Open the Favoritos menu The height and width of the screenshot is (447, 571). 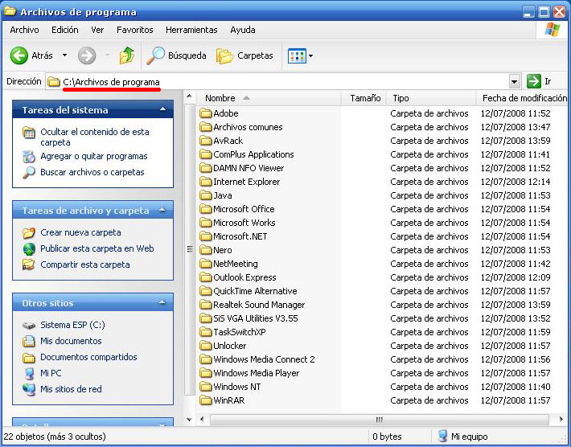[x=135, y=30]
